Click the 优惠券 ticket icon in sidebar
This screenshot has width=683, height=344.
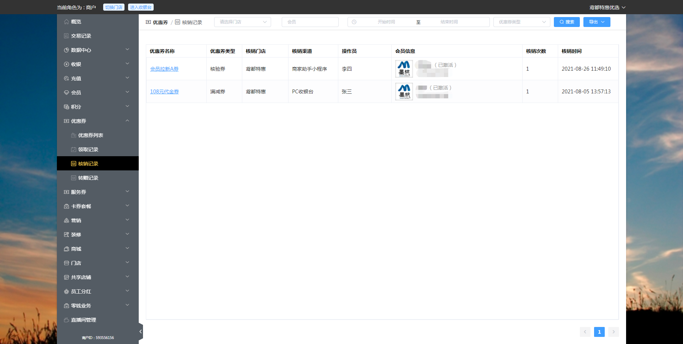[x=67, y=121]
